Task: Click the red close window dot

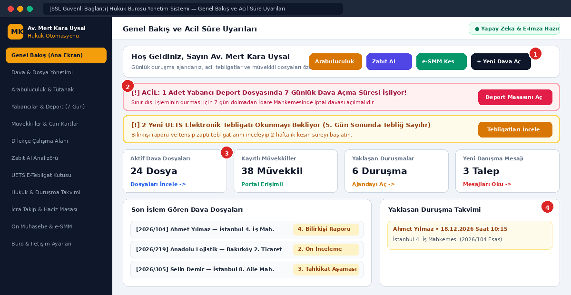Action: (x=10, y=9)
